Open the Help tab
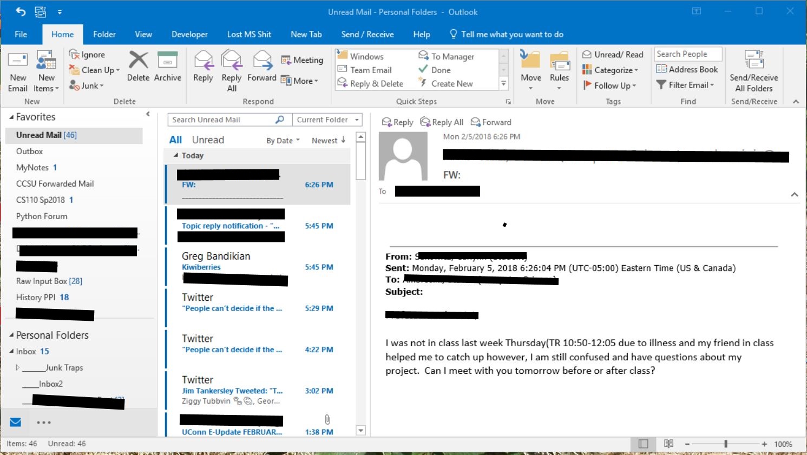This screenshot has height=455, width=807. point(422,34)
